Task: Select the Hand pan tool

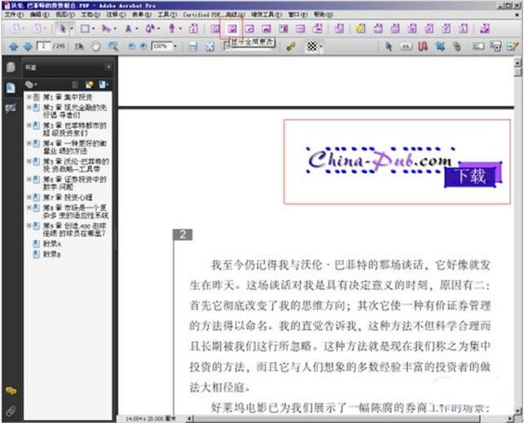Action: pyautogui.click(x=96, y=46)
